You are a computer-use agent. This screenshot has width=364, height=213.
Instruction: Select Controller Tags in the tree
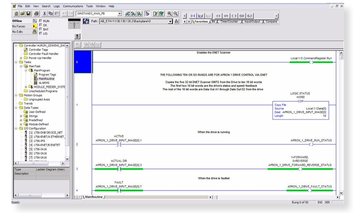pyautogui.click(x=38, y=50)
